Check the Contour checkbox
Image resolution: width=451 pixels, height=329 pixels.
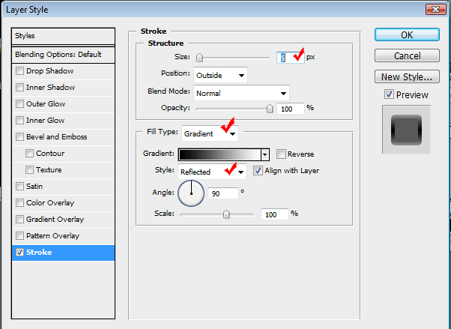29,153
